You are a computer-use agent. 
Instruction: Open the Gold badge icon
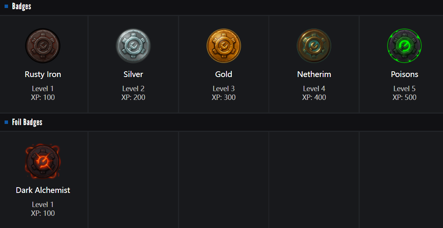(224, 46)
